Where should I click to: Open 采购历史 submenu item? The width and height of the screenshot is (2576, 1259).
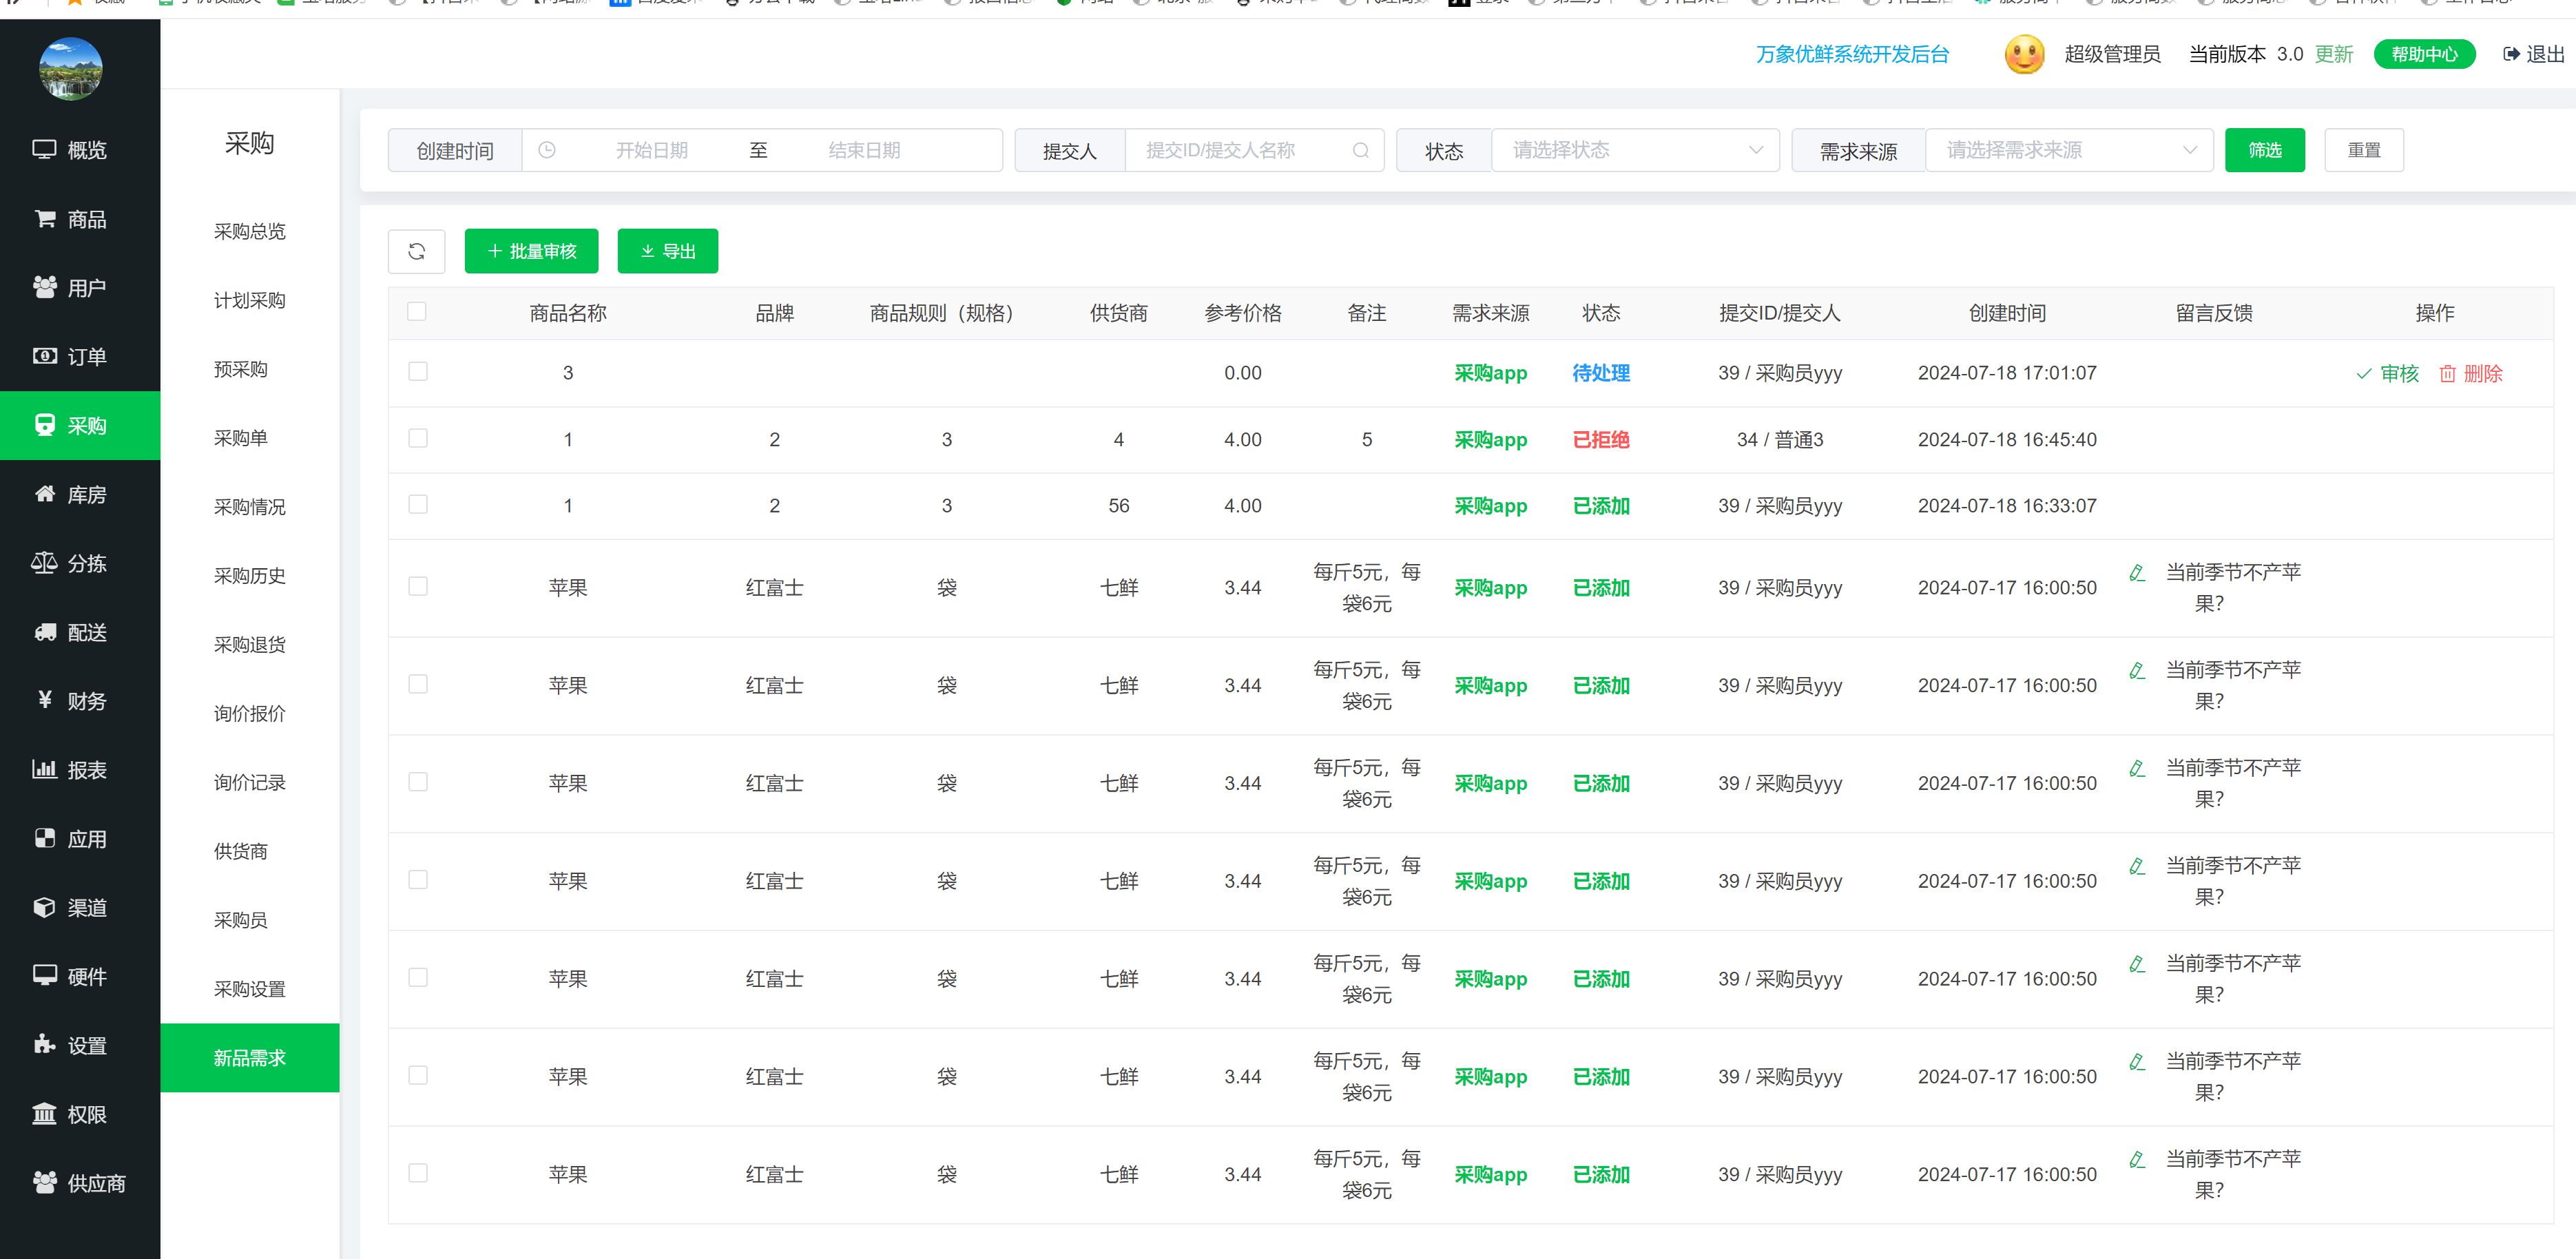(x=250, y=575)
